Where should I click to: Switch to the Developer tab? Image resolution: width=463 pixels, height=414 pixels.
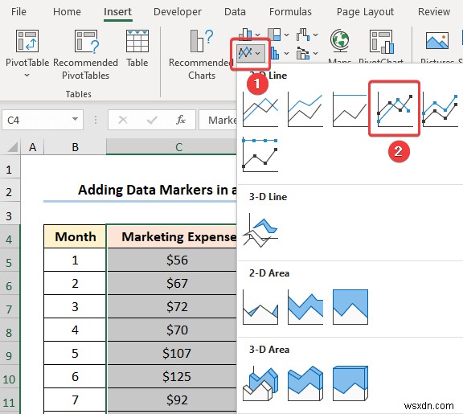[178, 12]
